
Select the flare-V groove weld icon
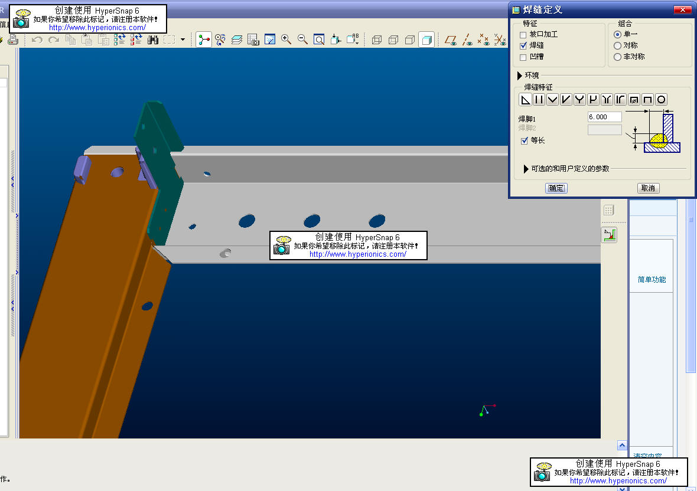pyautogui.click(x=607, y=100)
